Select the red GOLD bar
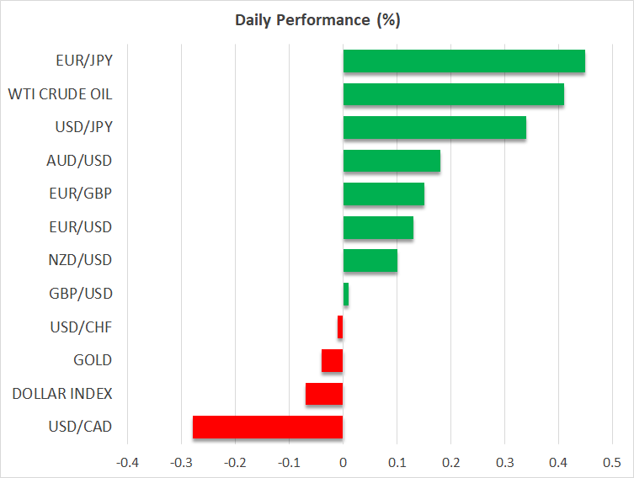This screenshot has width=634, height=478. click(333, 360)
